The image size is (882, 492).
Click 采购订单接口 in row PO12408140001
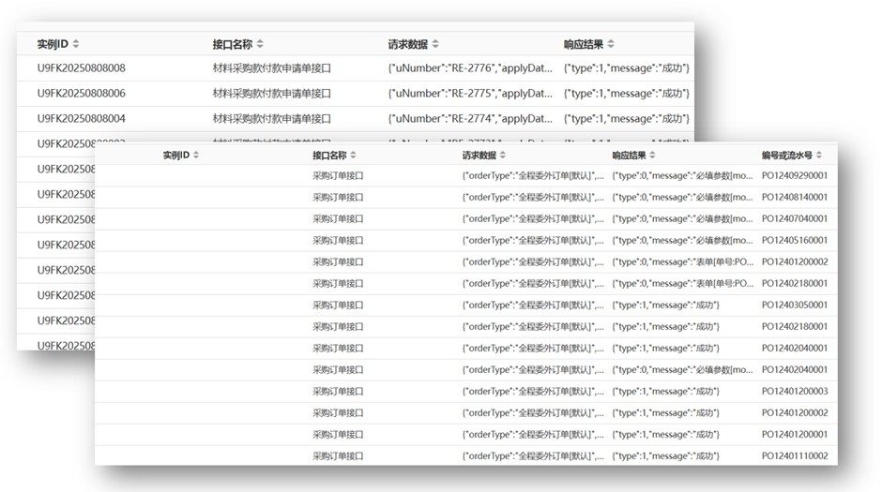pyautogui.click(x=338, y=197)
